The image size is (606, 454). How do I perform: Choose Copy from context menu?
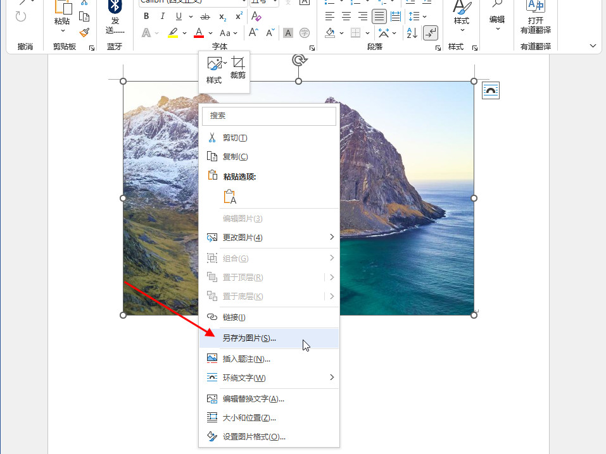coord(269,156)
